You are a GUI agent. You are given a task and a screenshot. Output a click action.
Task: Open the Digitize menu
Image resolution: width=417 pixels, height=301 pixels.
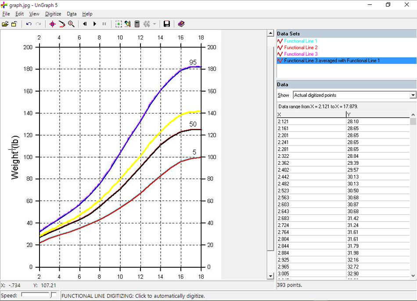click(x=53, y=14)
